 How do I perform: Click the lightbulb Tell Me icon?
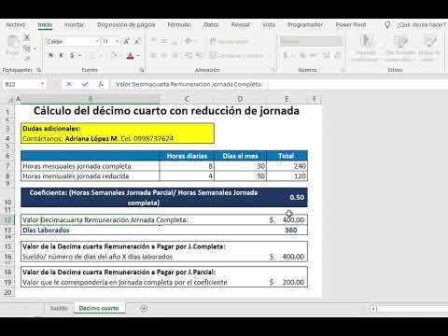tap(387, 25)
